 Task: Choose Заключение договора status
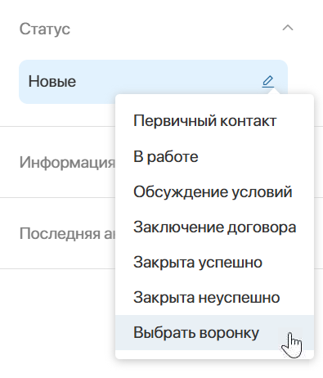(x=214, y=227)
